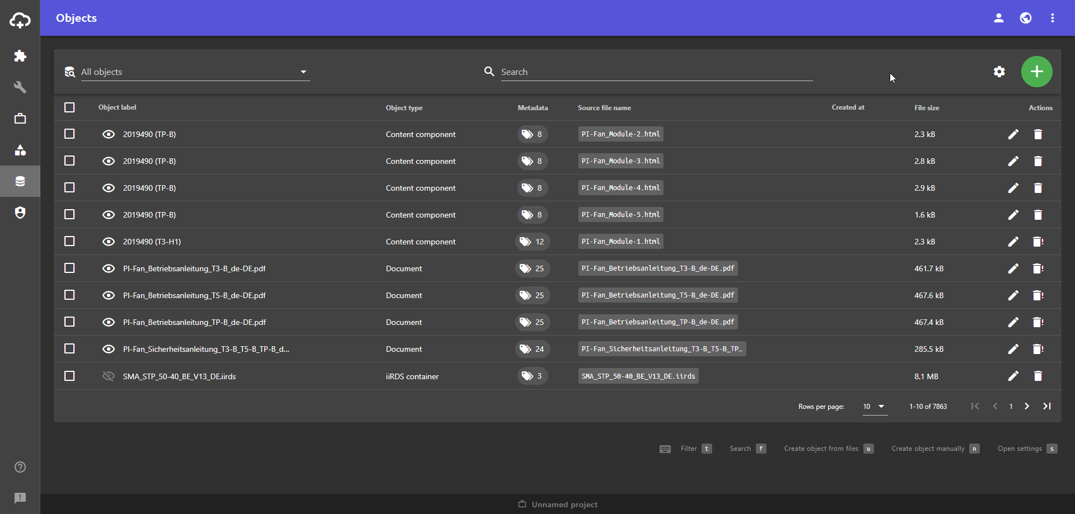The height and width of the screenshot is (514, 1075).
Task: Click the PI-Fan_Module-1.html source file chip
Action: (621, 242)
